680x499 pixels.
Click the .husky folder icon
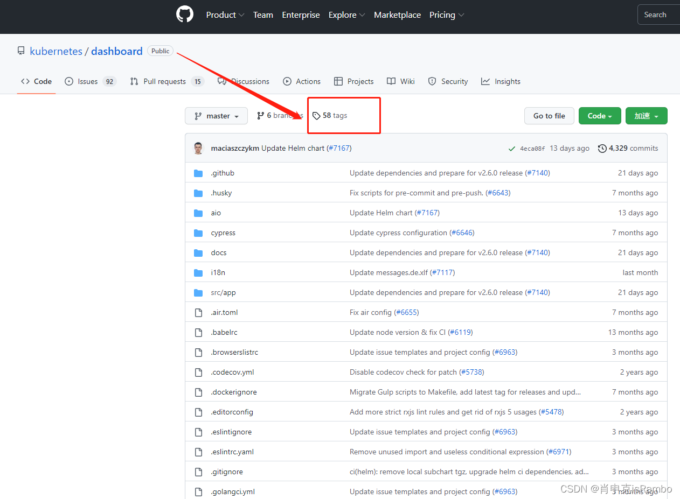point(198,193)
